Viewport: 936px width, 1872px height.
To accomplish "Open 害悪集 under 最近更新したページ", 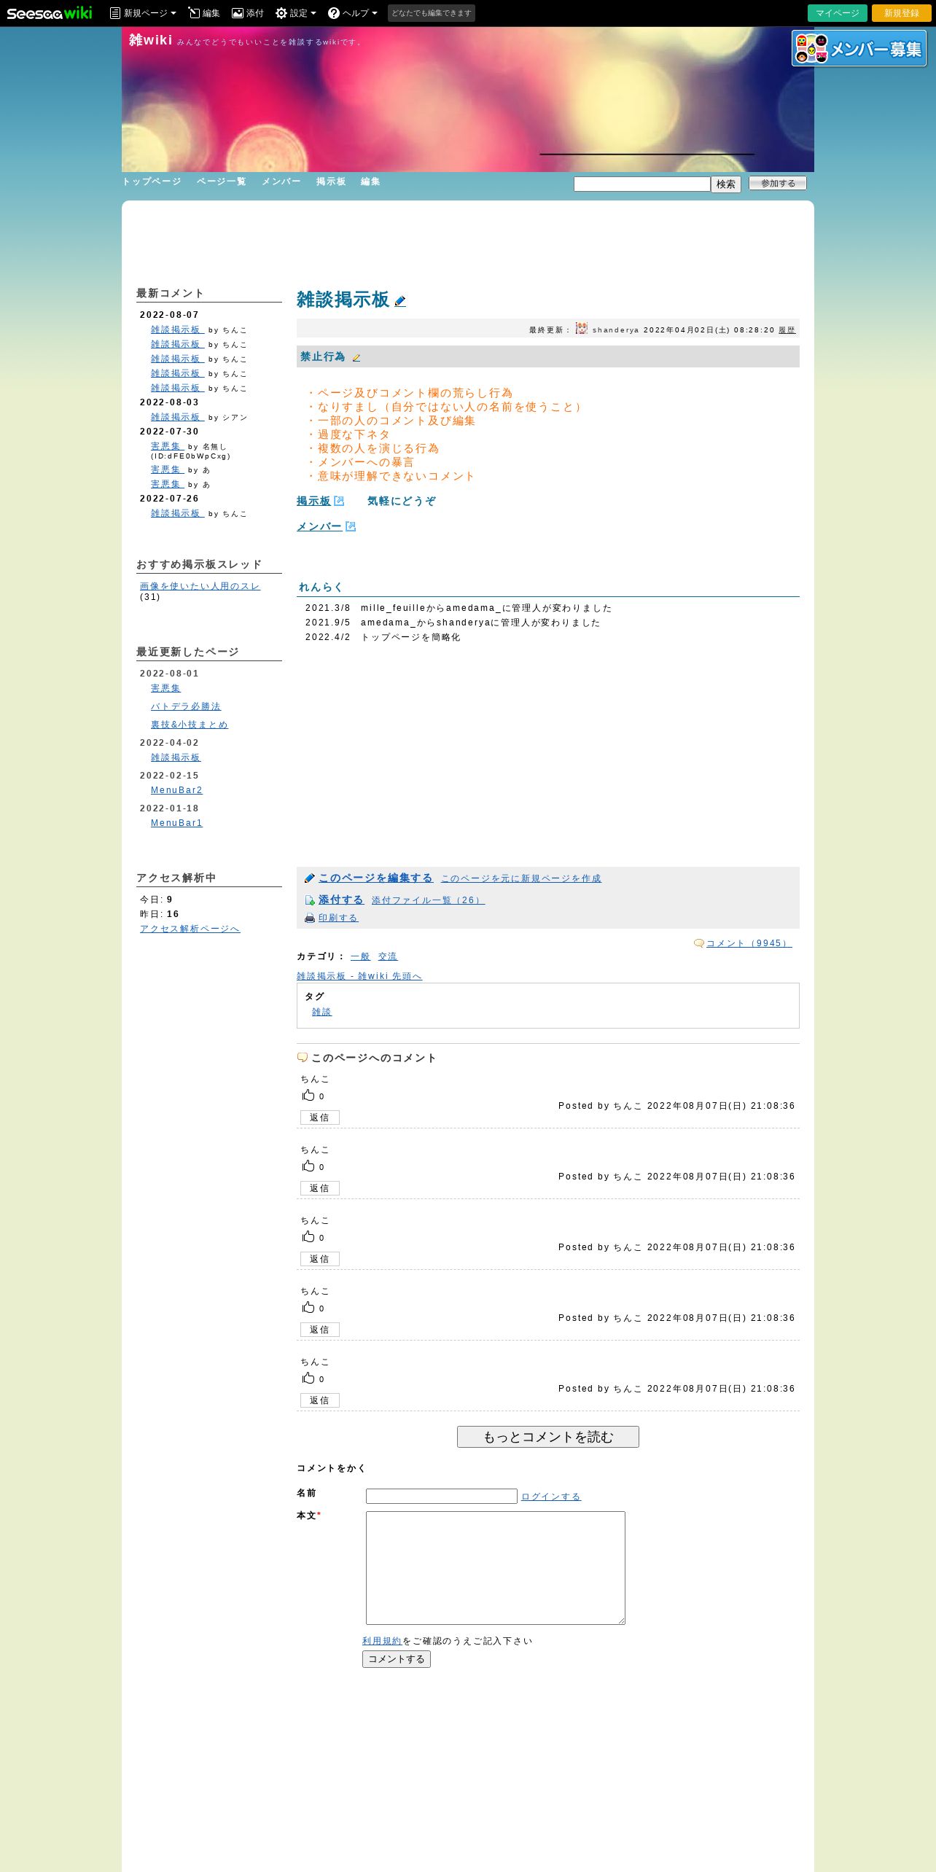I will [x=165, y=688].
